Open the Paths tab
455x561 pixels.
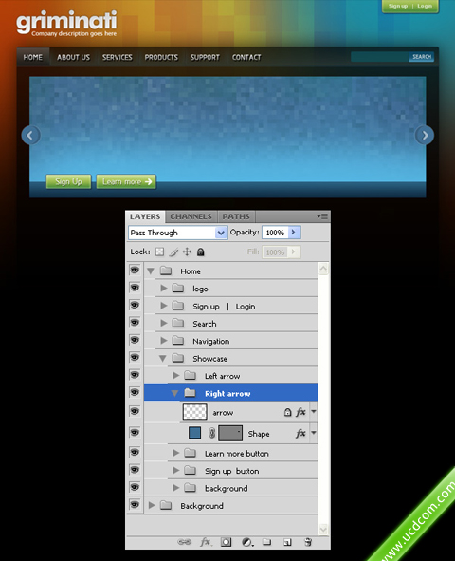point(236,216)
